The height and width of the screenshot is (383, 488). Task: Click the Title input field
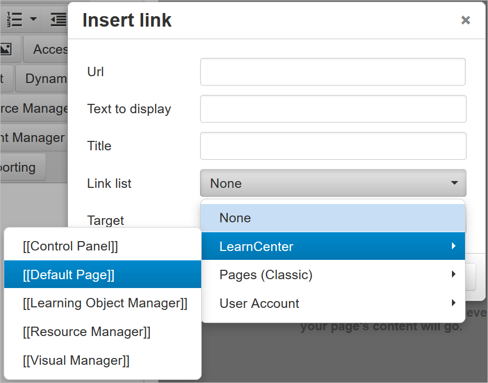333,146
